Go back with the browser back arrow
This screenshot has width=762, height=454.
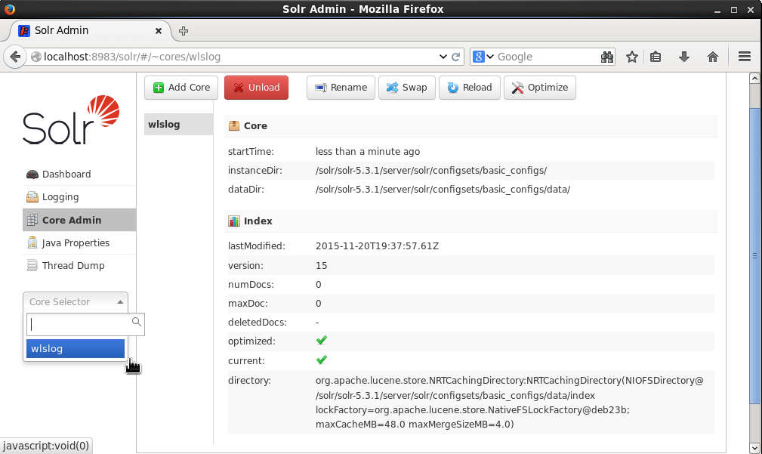[x=15, y=57]
